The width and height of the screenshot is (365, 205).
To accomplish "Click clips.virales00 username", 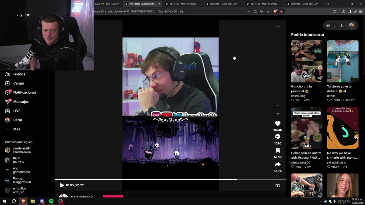I will (x=301, y=163).
